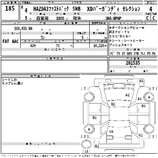Select the ★オークションデビュー★ sales point

click(127, 28)
